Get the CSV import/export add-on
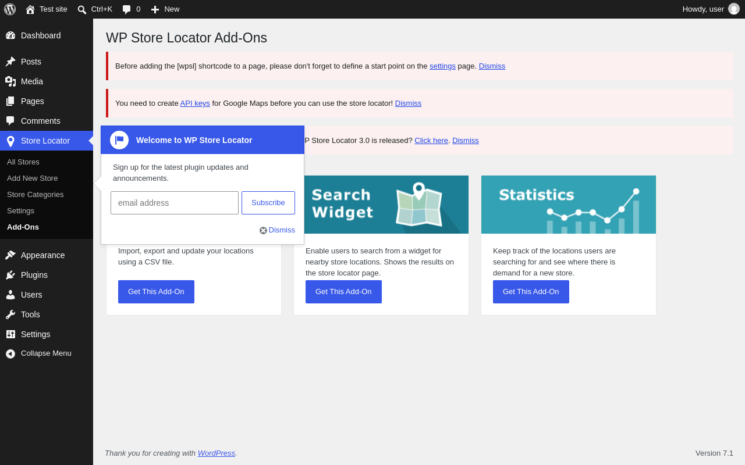 coord(156,292)
